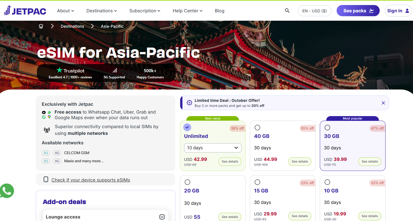Select the 30 GB plan radio button
This screenshot has height=221, width=413.
click(x=327, y=128)
